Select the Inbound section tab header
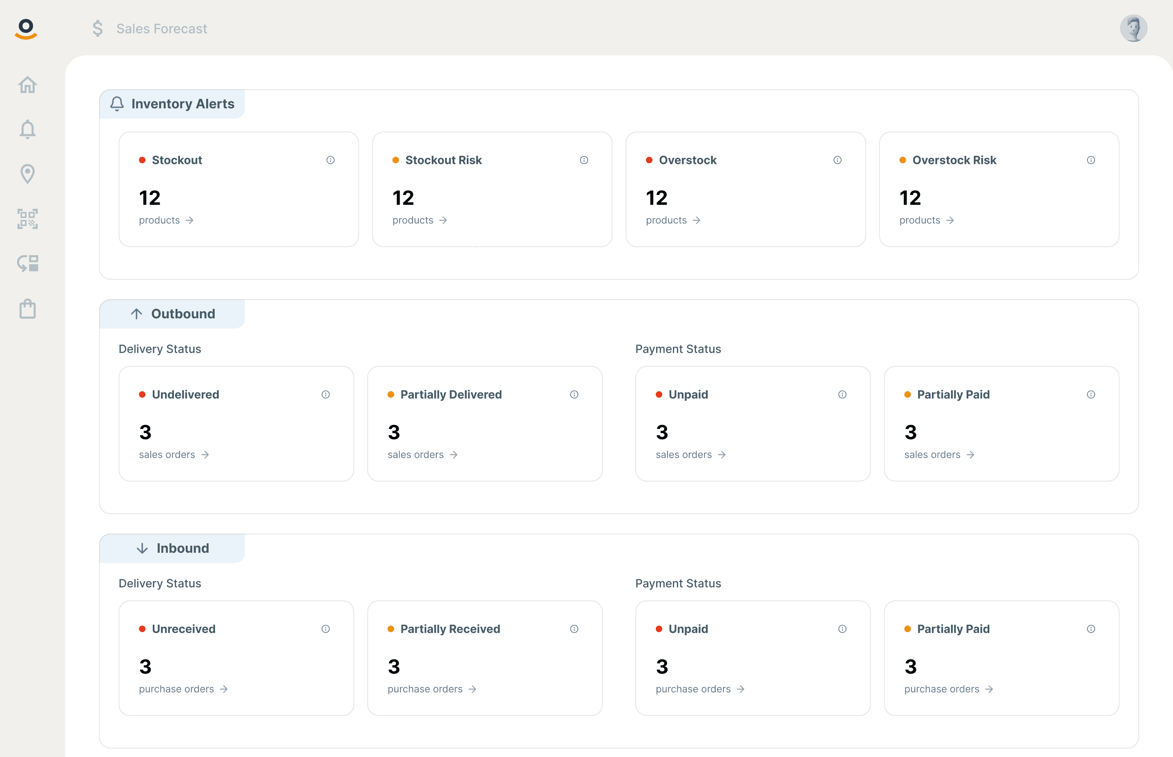 173,549
